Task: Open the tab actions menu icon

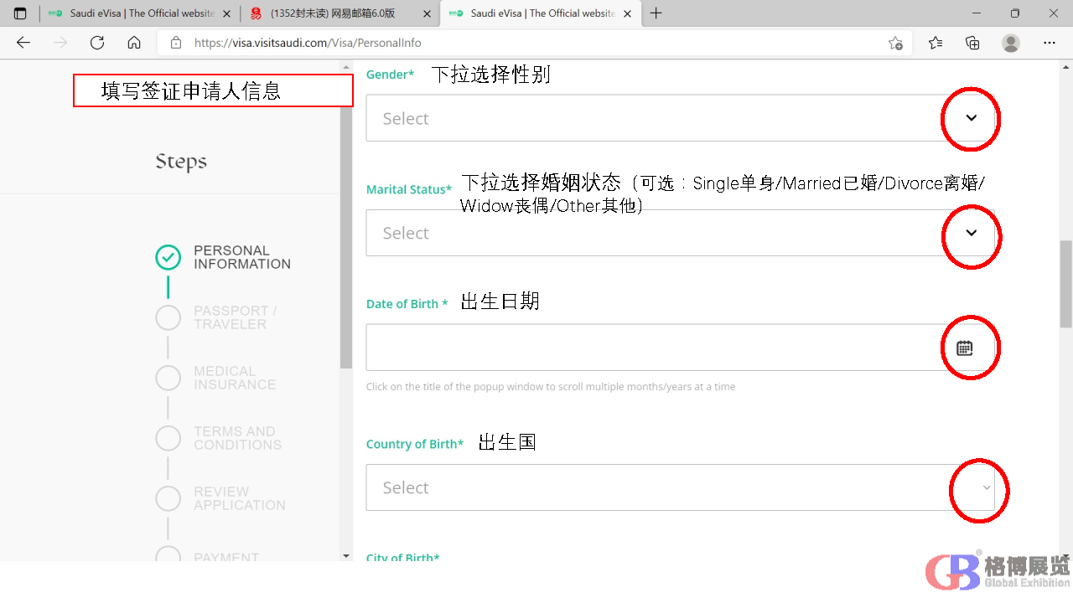Action: tap(20, 13)
